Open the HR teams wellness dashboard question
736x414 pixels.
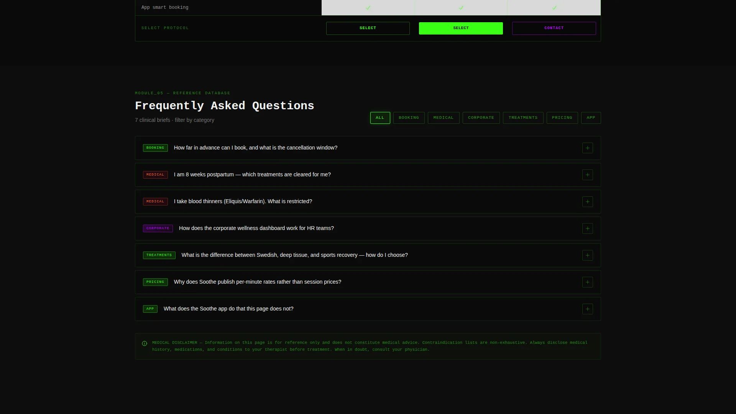pos(368,228)
